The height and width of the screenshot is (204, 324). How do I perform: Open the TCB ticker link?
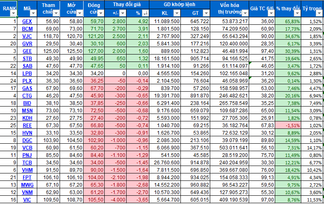27,163
